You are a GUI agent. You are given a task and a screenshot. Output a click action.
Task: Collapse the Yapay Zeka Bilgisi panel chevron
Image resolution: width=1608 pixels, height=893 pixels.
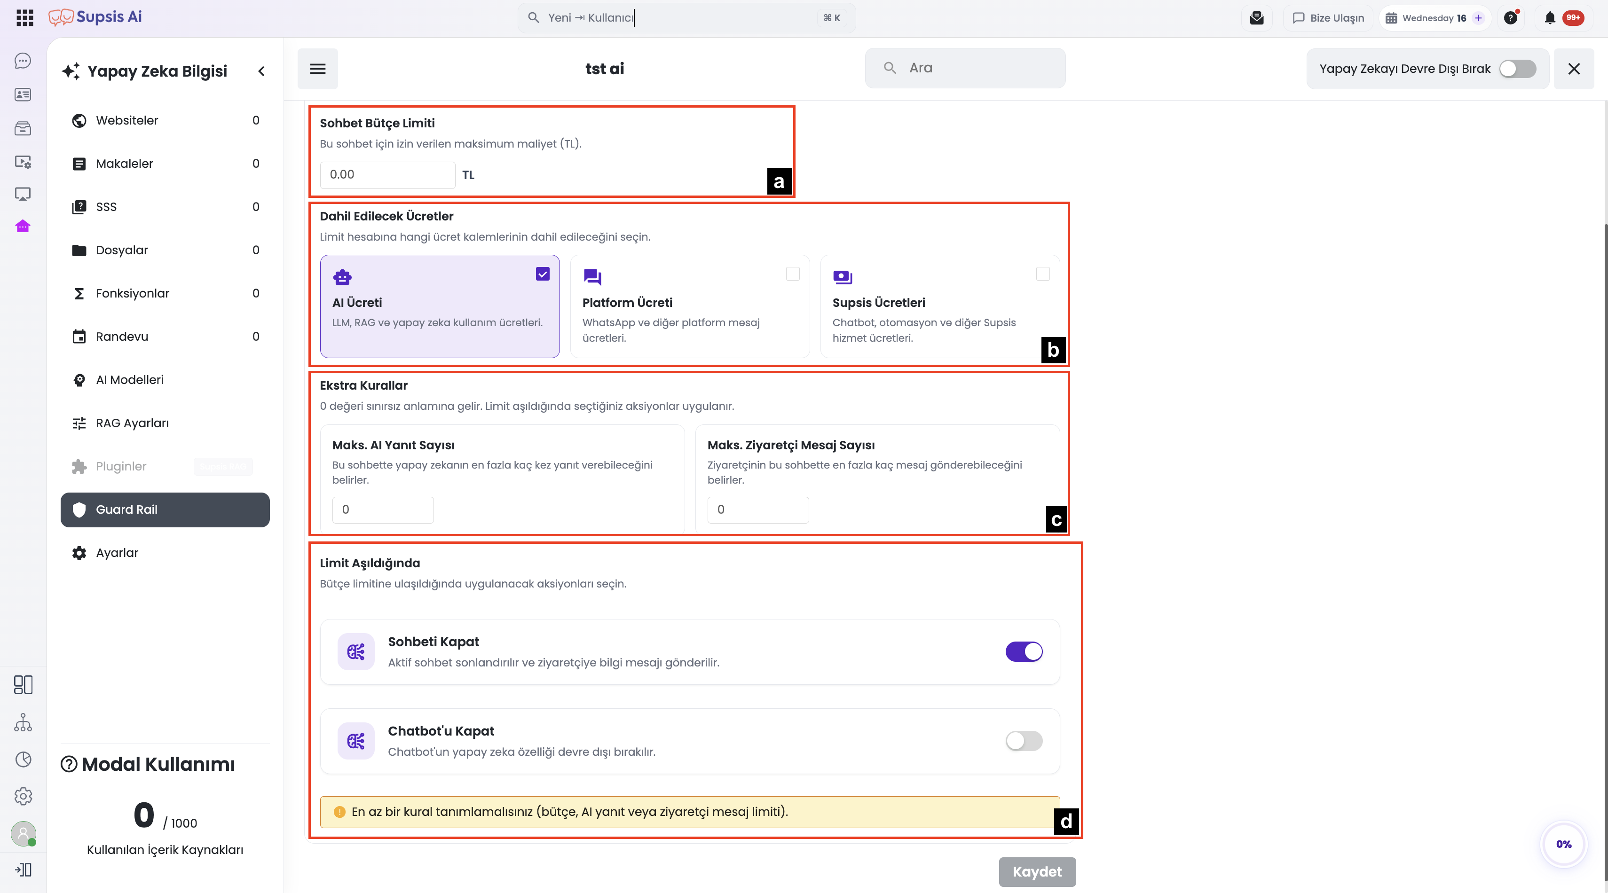[261, 71]
